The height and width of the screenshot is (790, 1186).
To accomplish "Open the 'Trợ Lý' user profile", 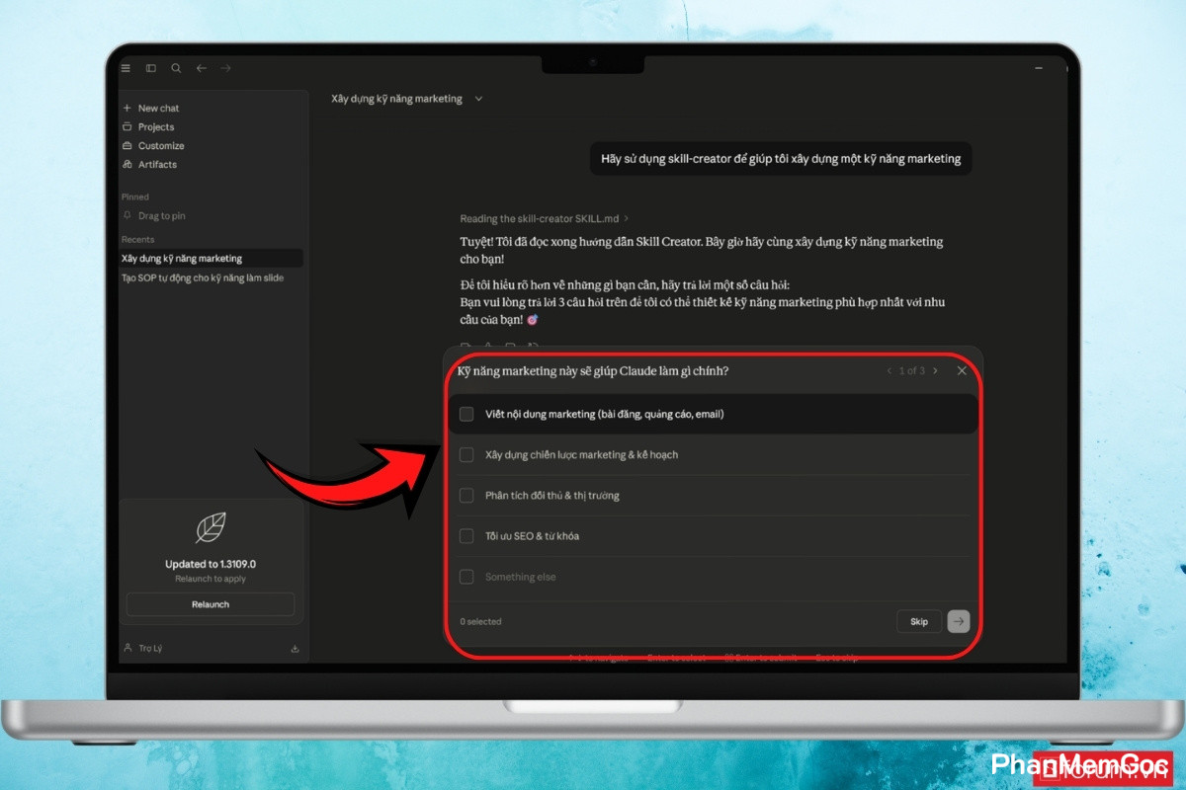I will pyautogui.click(x=143, y=649).
